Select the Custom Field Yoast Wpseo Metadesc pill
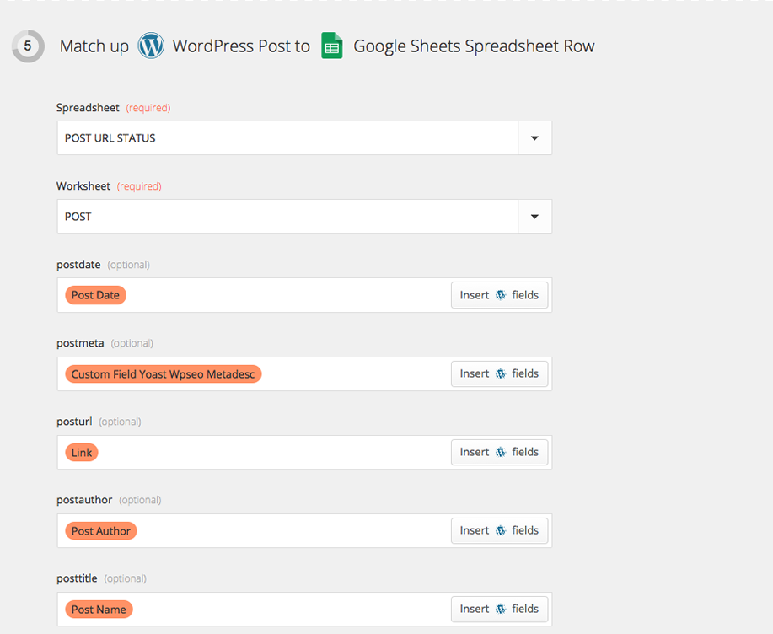The height and width of the screenshot is (634, 773). point(163,373)
